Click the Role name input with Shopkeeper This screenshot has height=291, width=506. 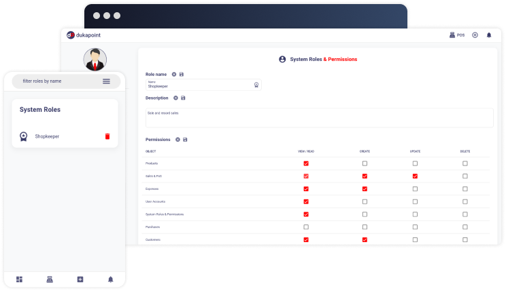pyautogui.click(x=203, y=85)
